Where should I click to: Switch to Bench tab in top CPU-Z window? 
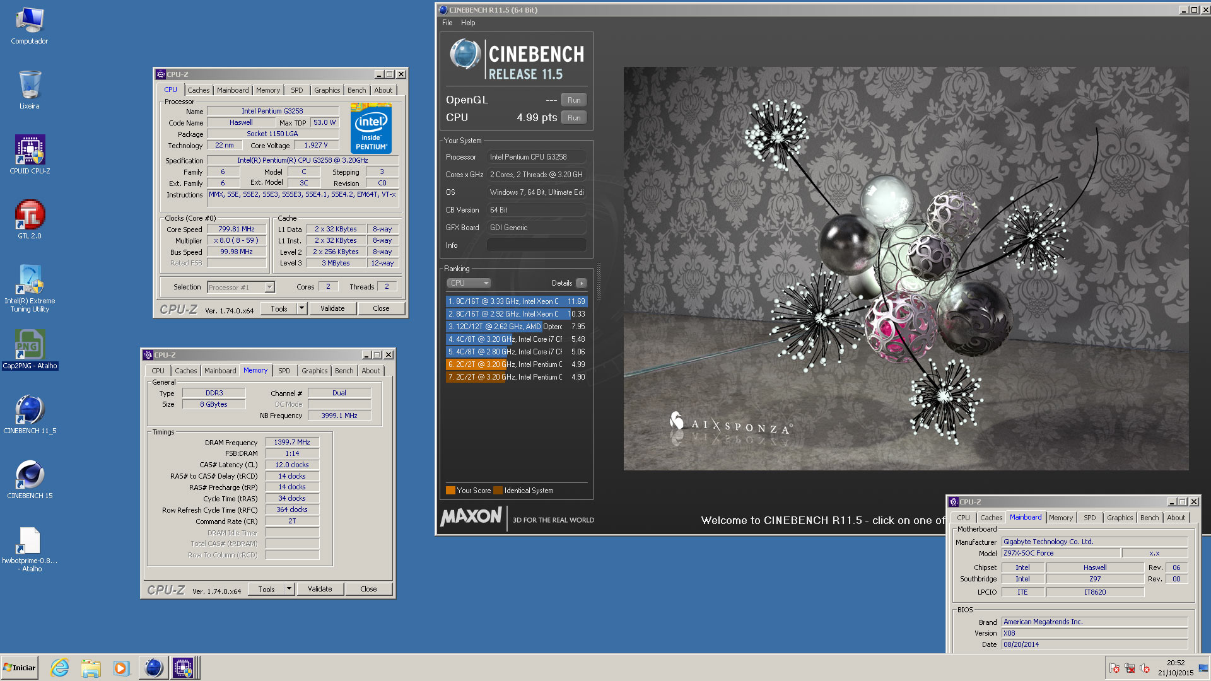356,90
